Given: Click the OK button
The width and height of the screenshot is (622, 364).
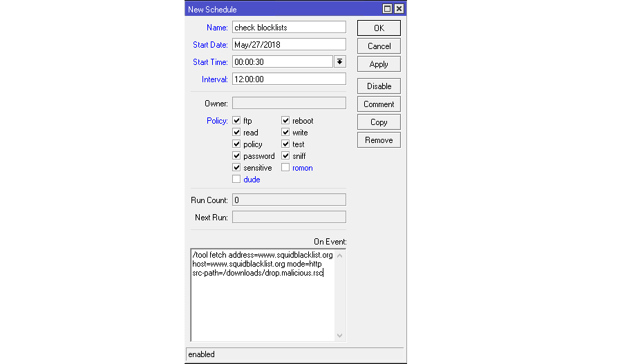Looking at the screenshot, I should point(379,28).
